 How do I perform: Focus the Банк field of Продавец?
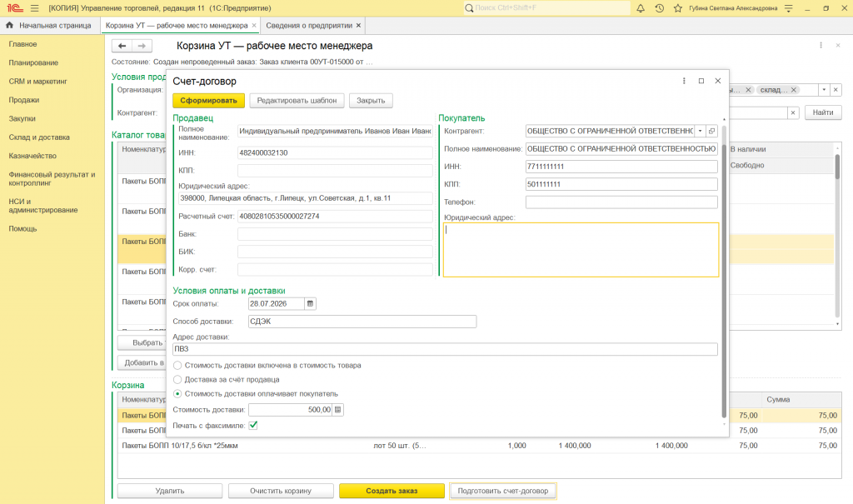(x=335, y=234)
